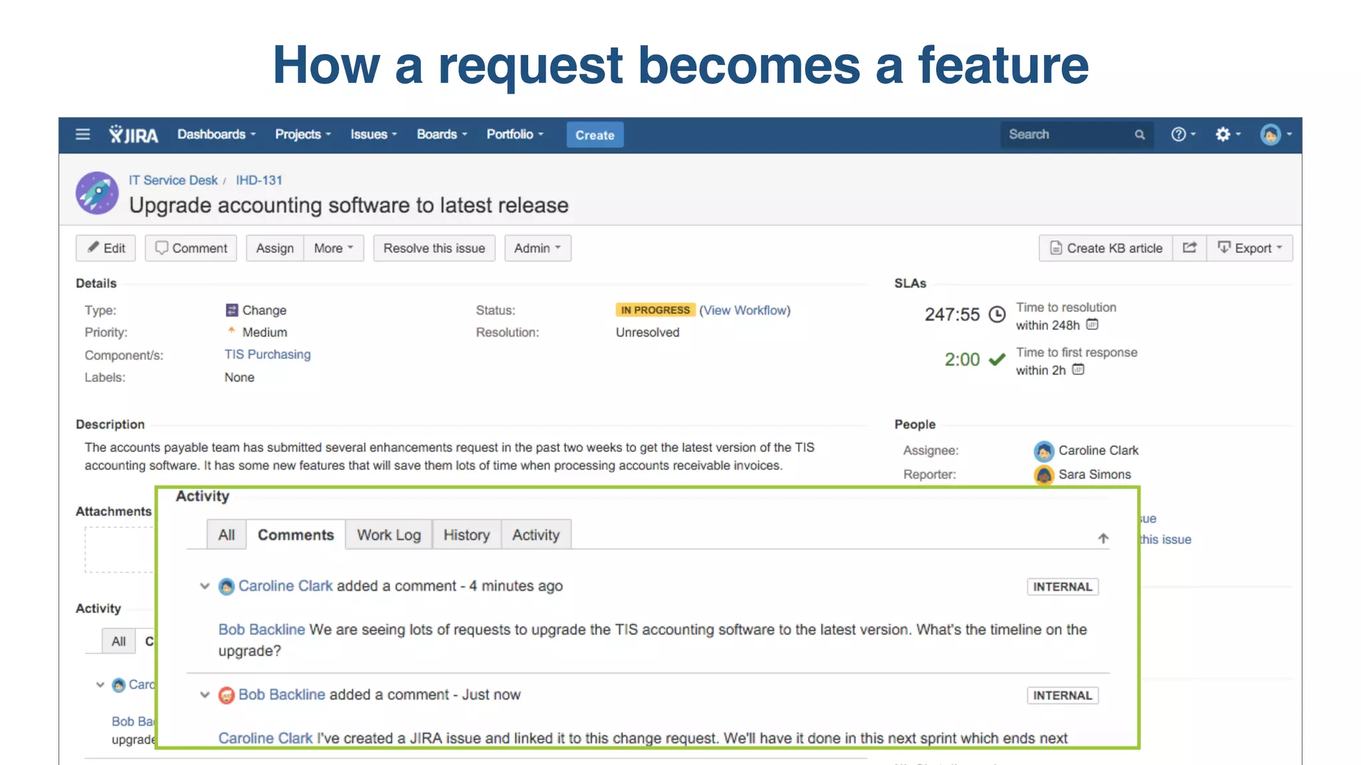
Task: Click the issue title 'Upgrade accounting software to latest release'
Action: 349,205
